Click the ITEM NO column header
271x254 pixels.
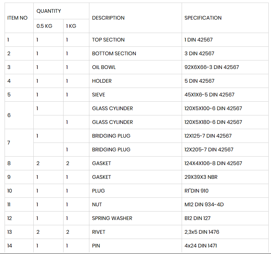point(19,18)
